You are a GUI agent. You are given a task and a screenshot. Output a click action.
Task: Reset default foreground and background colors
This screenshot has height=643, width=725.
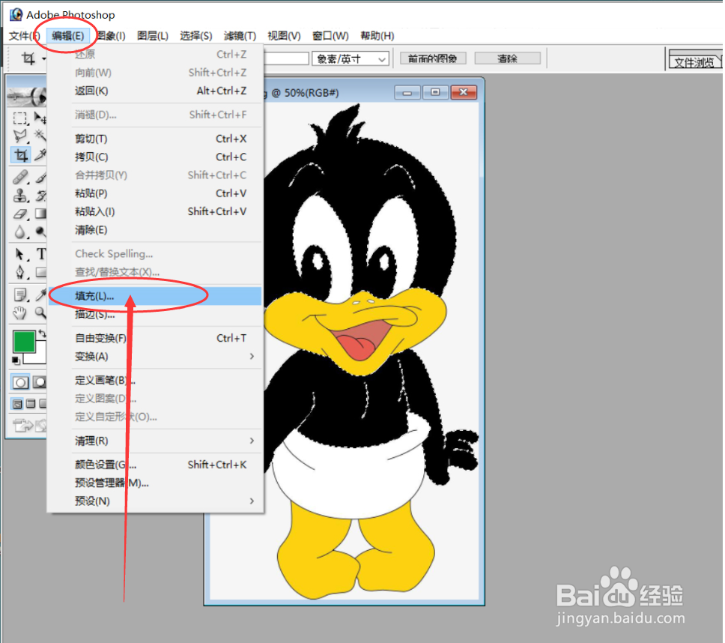coord(16,360)
